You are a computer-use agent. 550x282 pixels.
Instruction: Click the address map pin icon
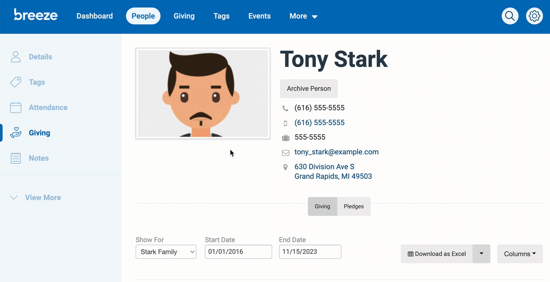click(x=285, y=168)
